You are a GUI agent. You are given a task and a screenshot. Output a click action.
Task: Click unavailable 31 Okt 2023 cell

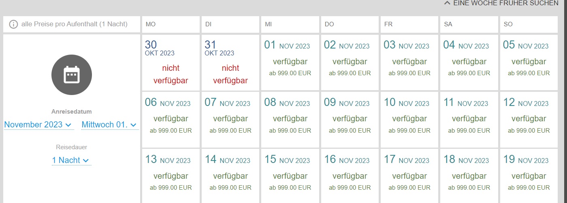230,62
